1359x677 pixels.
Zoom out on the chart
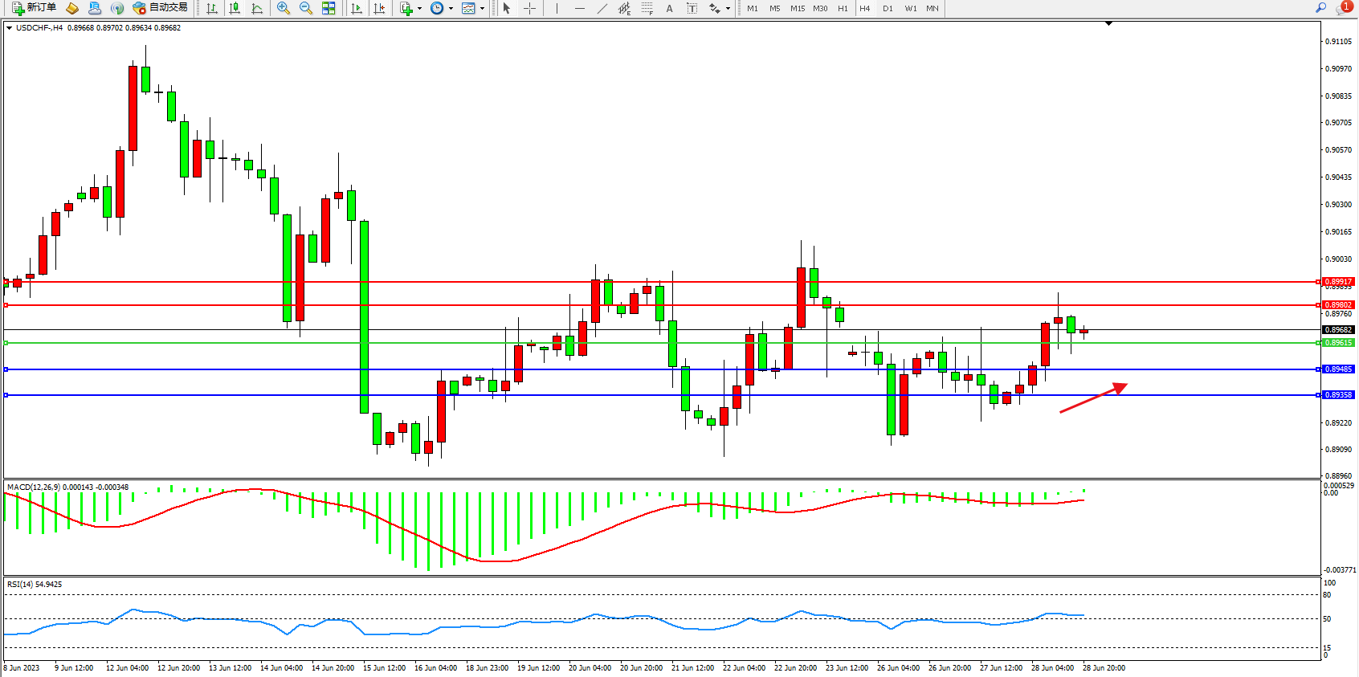pos(306,8)
